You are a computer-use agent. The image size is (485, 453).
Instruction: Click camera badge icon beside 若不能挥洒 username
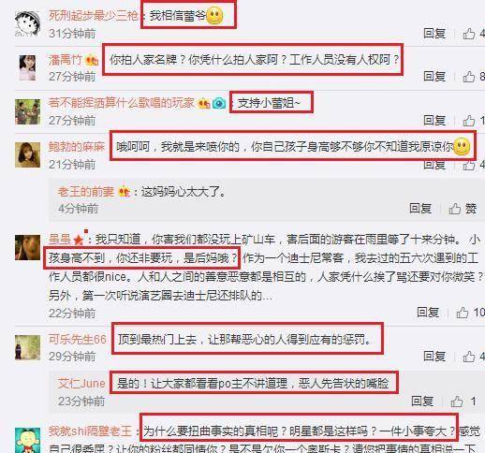[219, 103]
